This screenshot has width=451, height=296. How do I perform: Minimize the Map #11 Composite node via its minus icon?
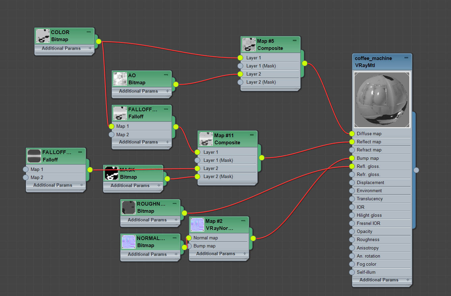tap(252, 135)
